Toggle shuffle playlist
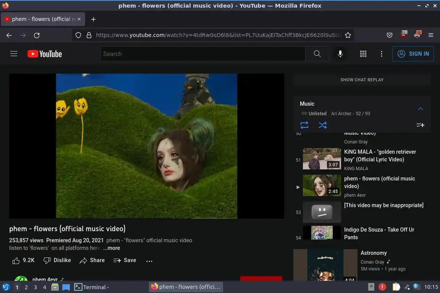Image resolution: width=440 pixels, height=293 pixels. (x=323, y=125)
